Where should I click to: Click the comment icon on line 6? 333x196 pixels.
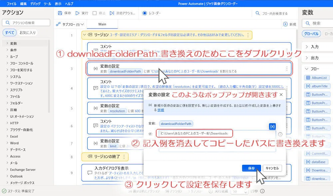(x=96, y=126)
